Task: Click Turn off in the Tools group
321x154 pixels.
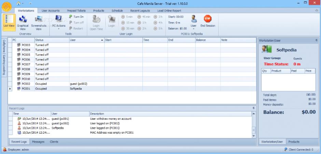Action: point(76,23)
